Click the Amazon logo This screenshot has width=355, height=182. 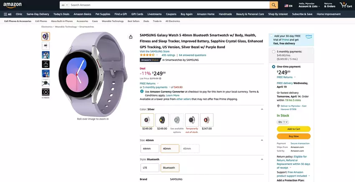tap(12, 5)
